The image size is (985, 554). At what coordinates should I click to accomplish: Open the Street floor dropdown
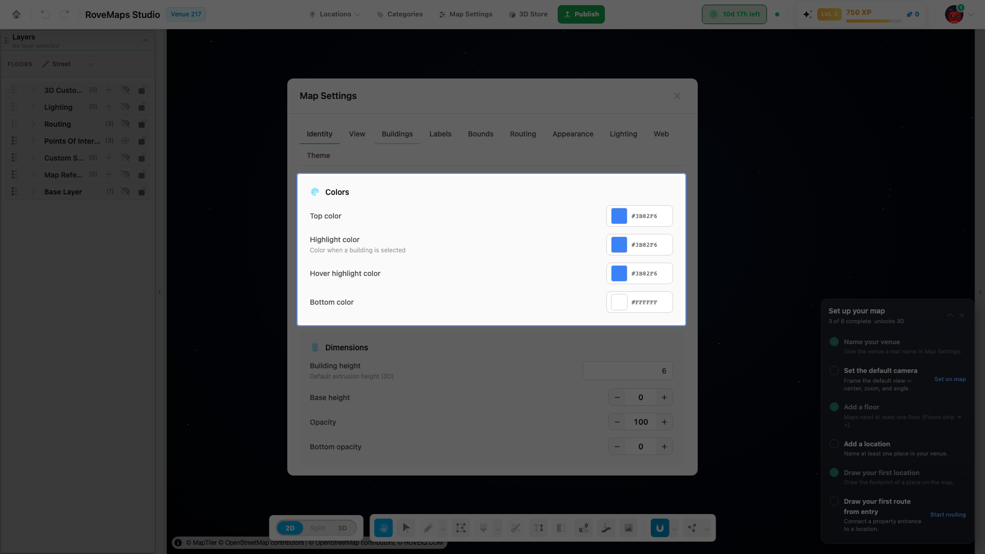point(68,64)
